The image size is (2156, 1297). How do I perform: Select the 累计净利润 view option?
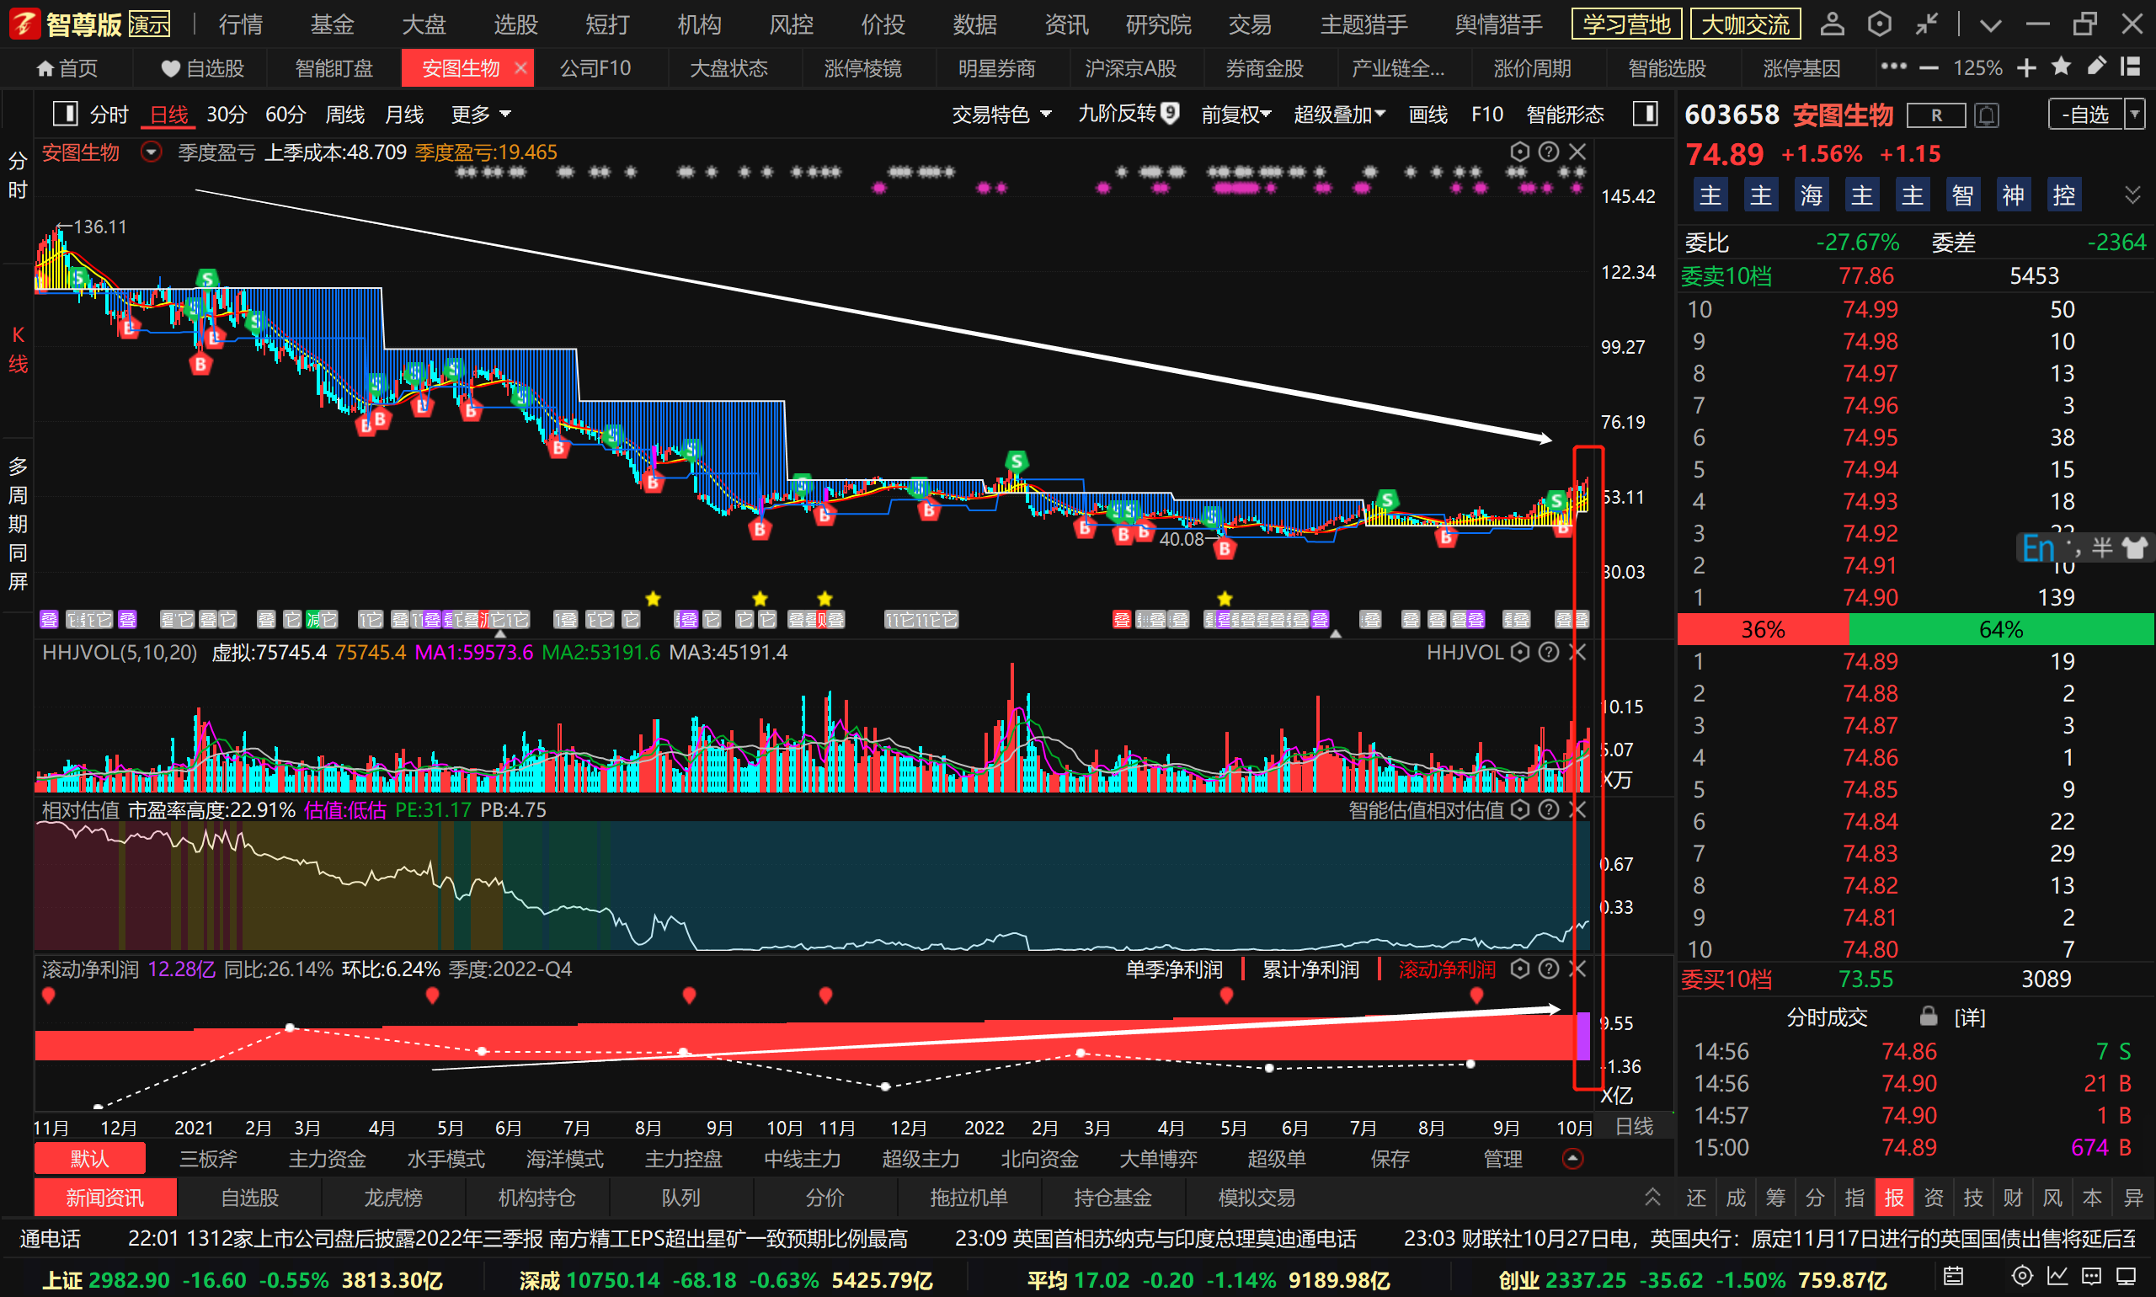pyautogui.click(x=1310, y=969)
